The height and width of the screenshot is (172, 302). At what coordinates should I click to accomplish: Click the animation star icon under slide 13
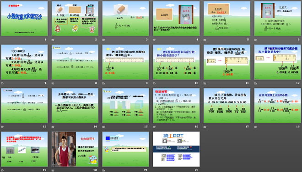pos(2,127)
